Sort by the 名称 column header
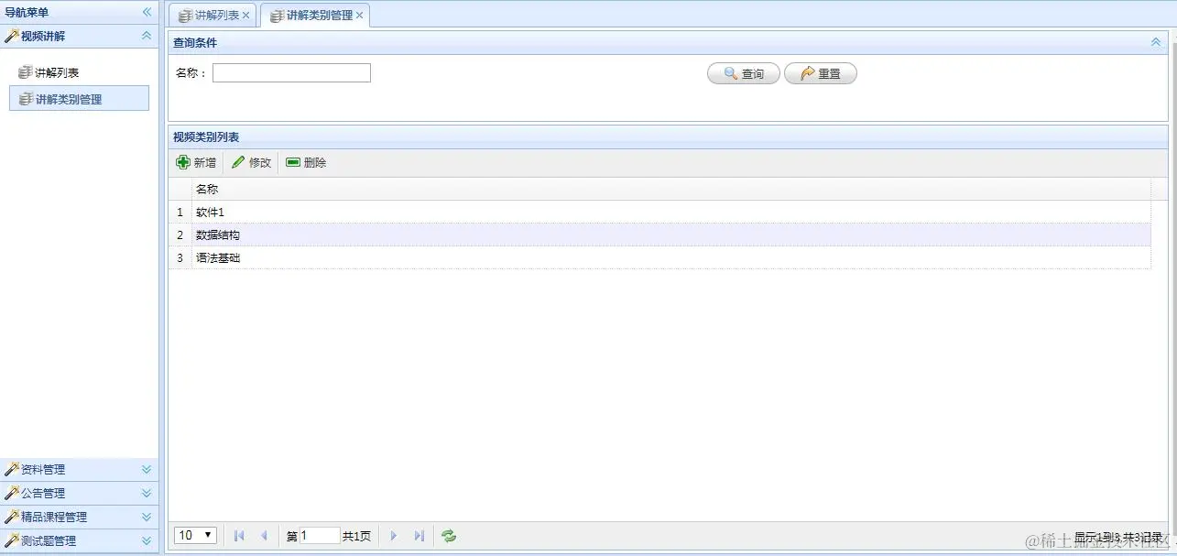This screenshot has width=1177, height=556. coord(670,190)
